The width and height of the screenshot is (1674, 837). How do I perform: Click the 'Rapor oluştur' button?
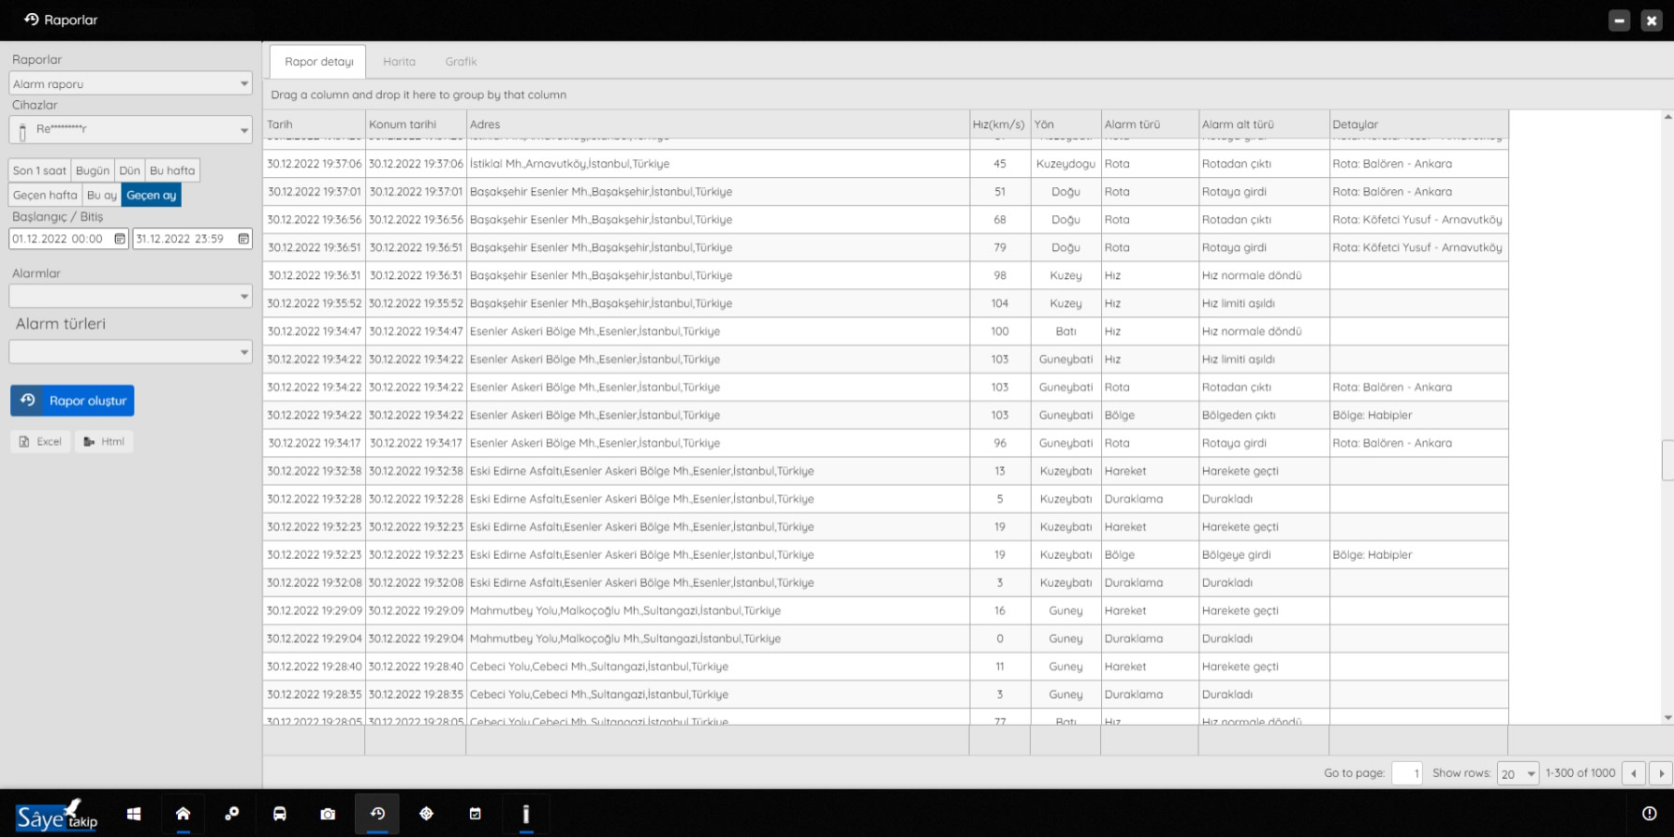(73, 401)
